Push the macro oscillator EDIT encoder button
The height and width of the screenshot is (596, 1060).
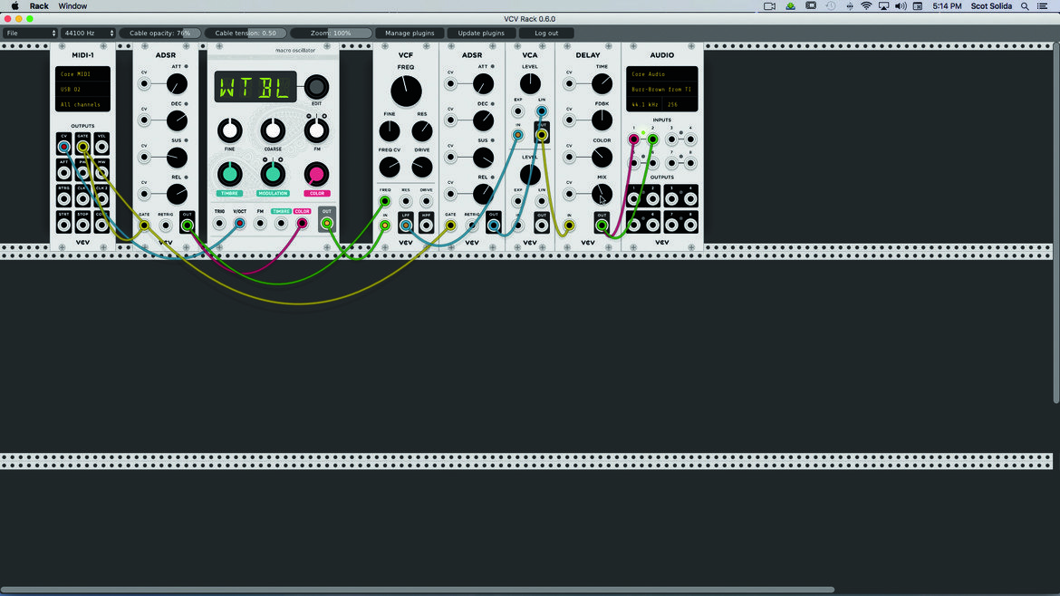(316, 87)
